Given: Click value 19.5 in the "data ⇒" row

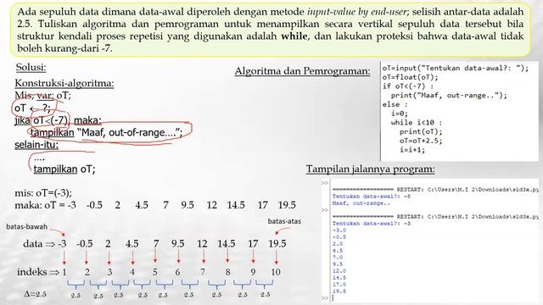Looking at the screenshot, I should 277,244.
